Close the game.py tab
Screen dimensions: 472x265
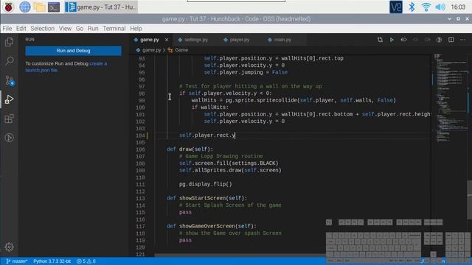(x=167, y=40)
